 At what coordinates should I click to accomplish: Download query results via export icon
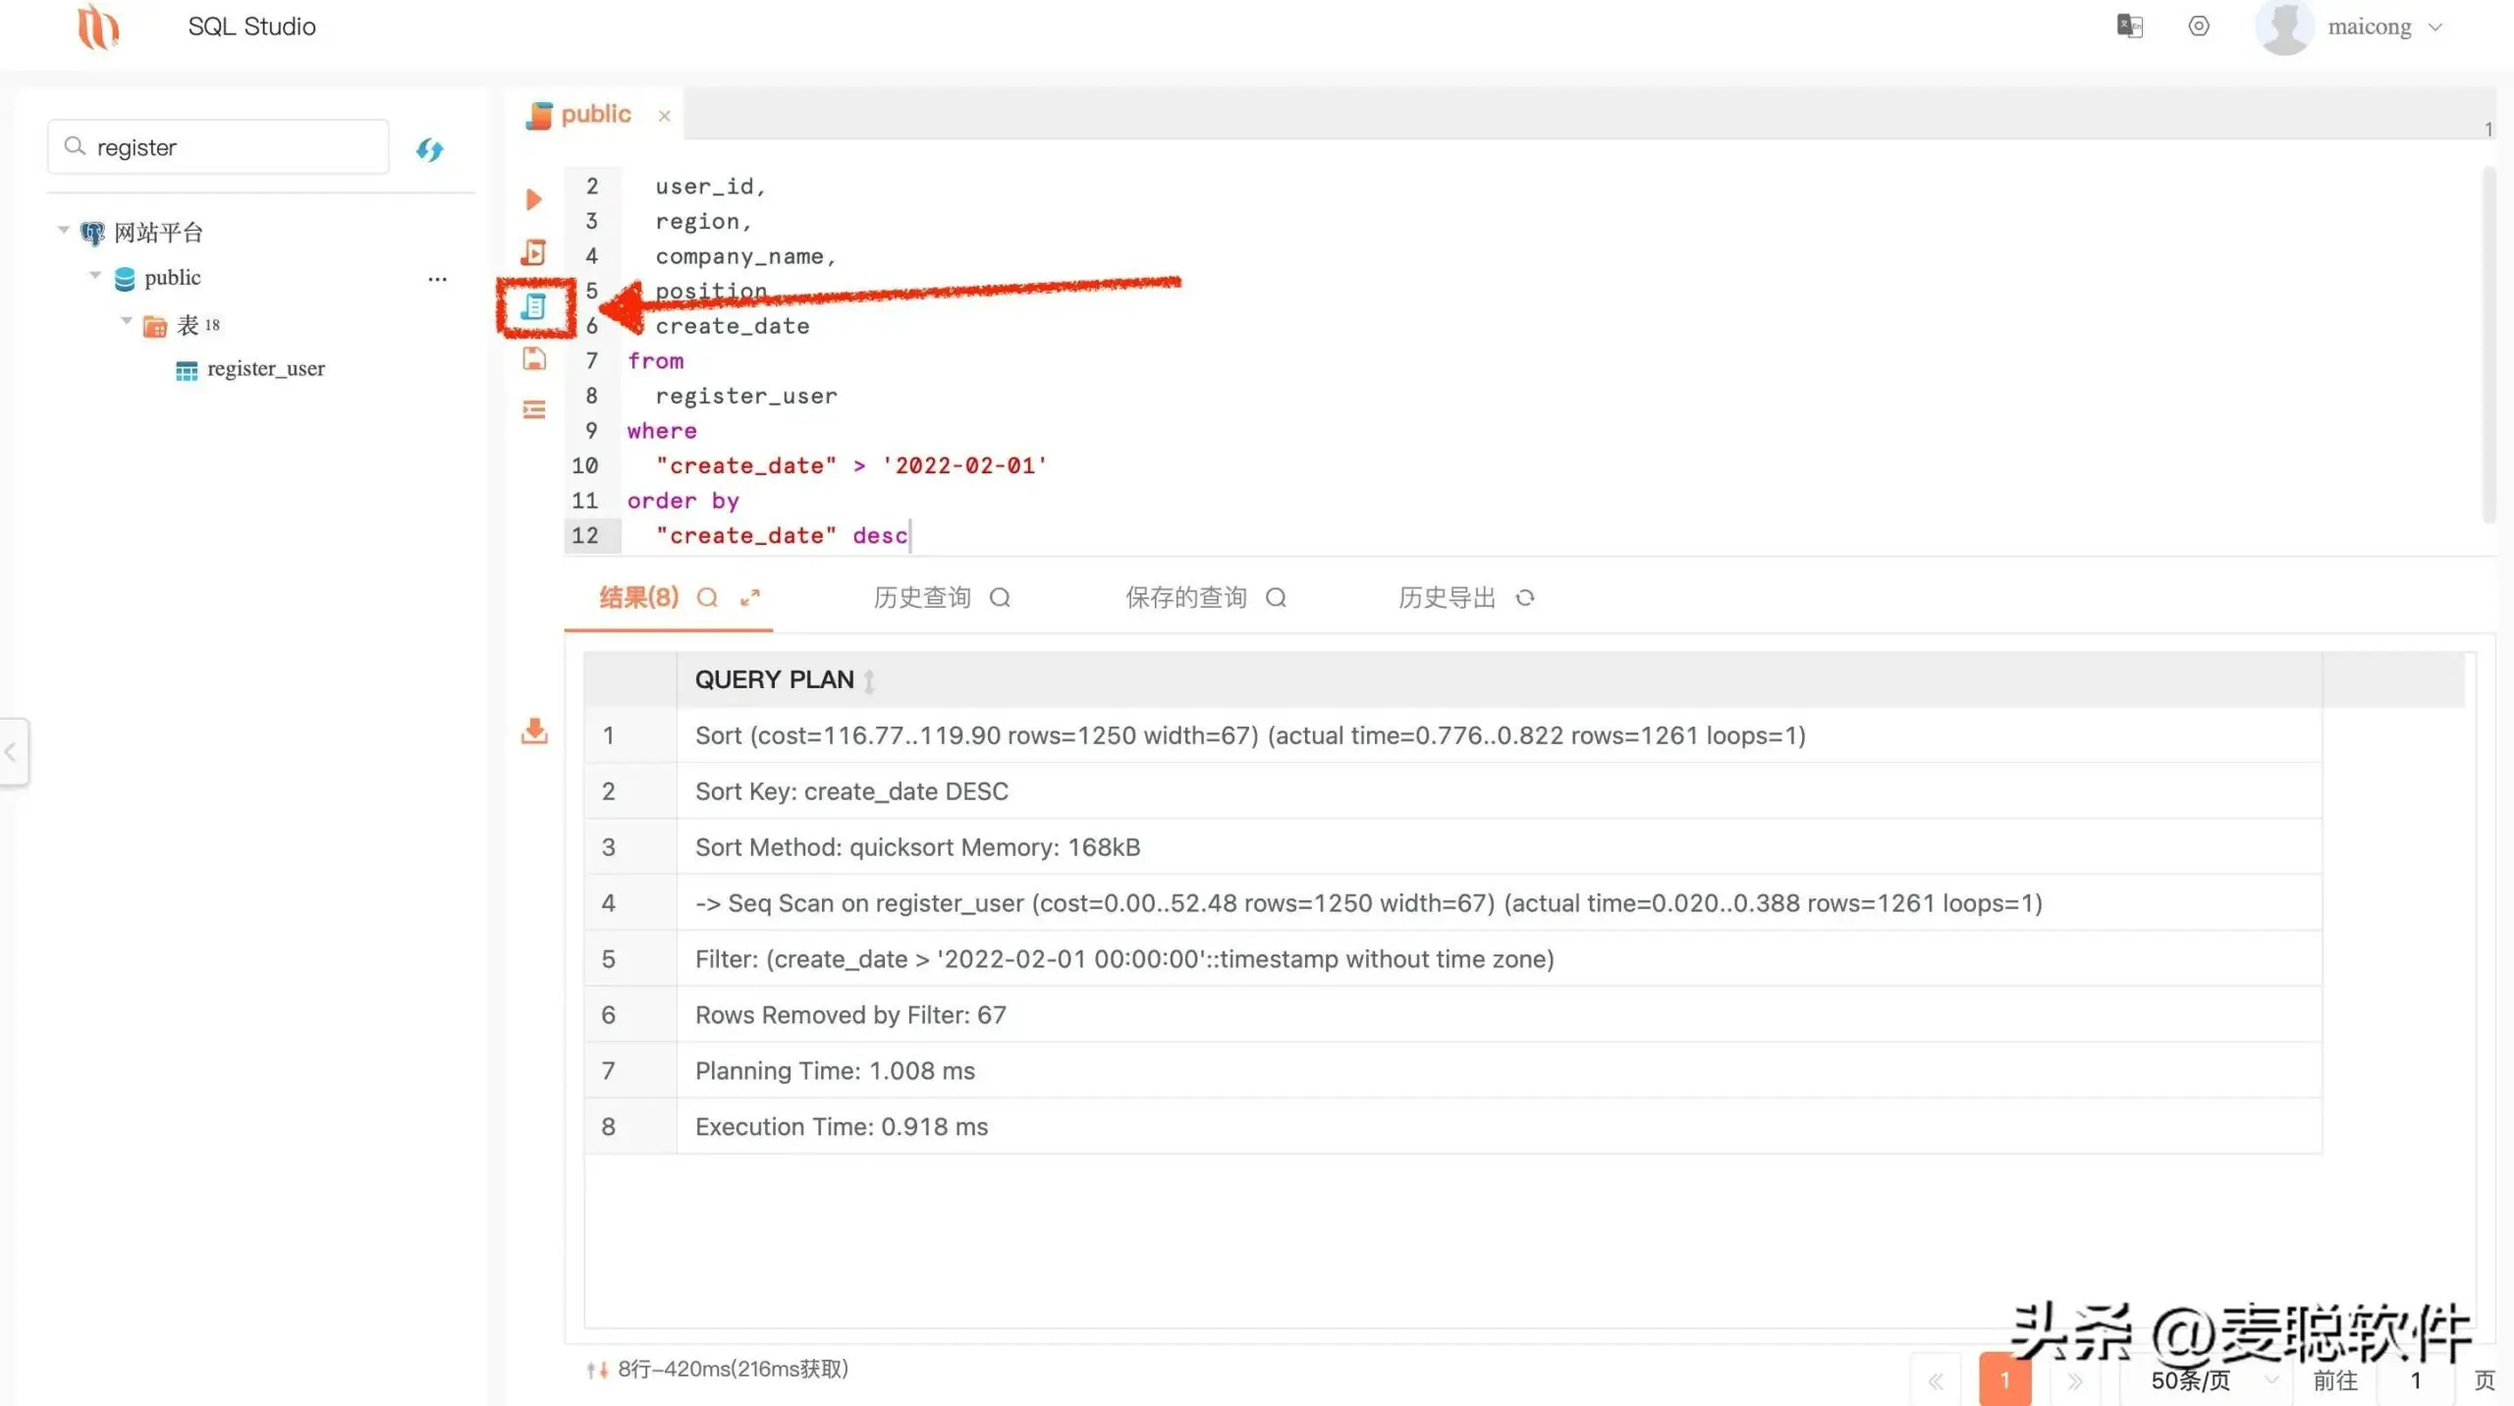[x=533, y=731]
